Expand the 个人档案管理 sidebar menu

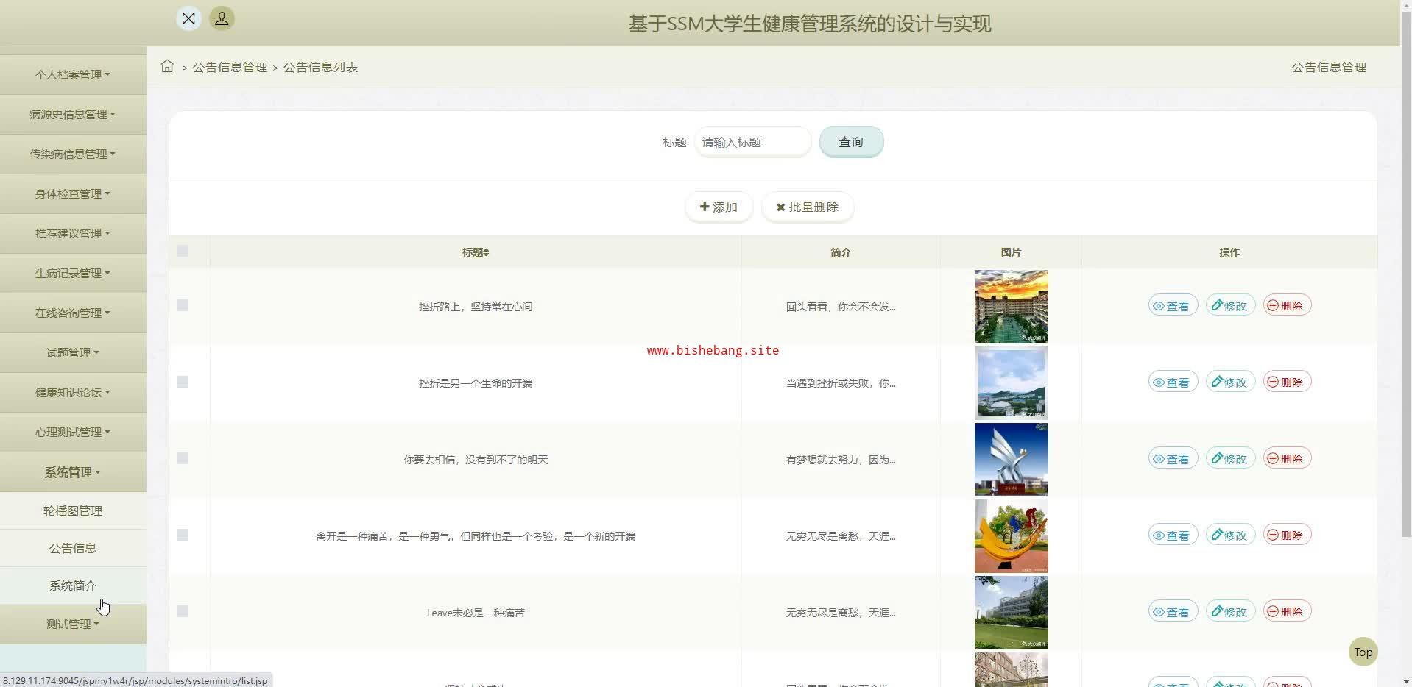click(x=72, y=74)
